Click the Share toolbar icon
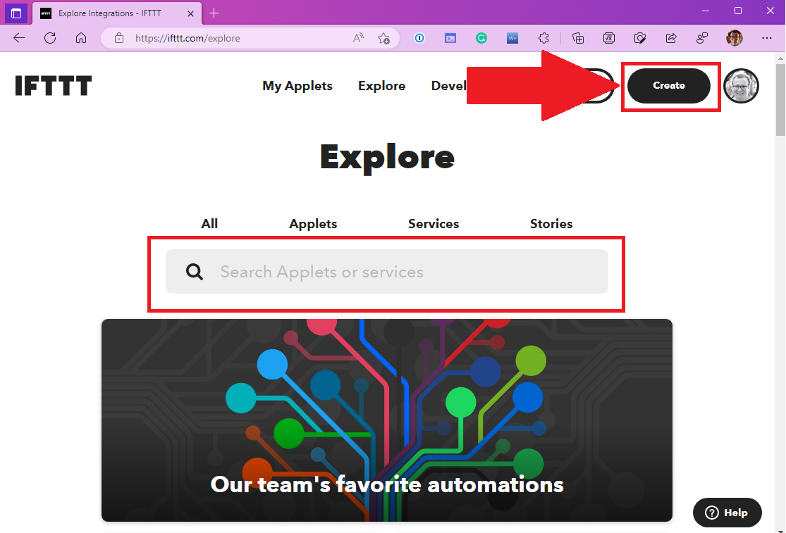 pyautogui.click(x=671, y=38)
